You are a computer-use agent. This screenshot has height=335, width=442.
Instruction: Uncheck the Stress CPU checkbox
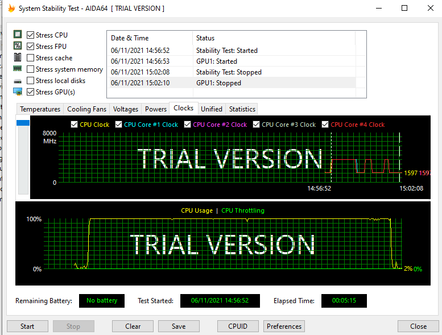[31, 35]
